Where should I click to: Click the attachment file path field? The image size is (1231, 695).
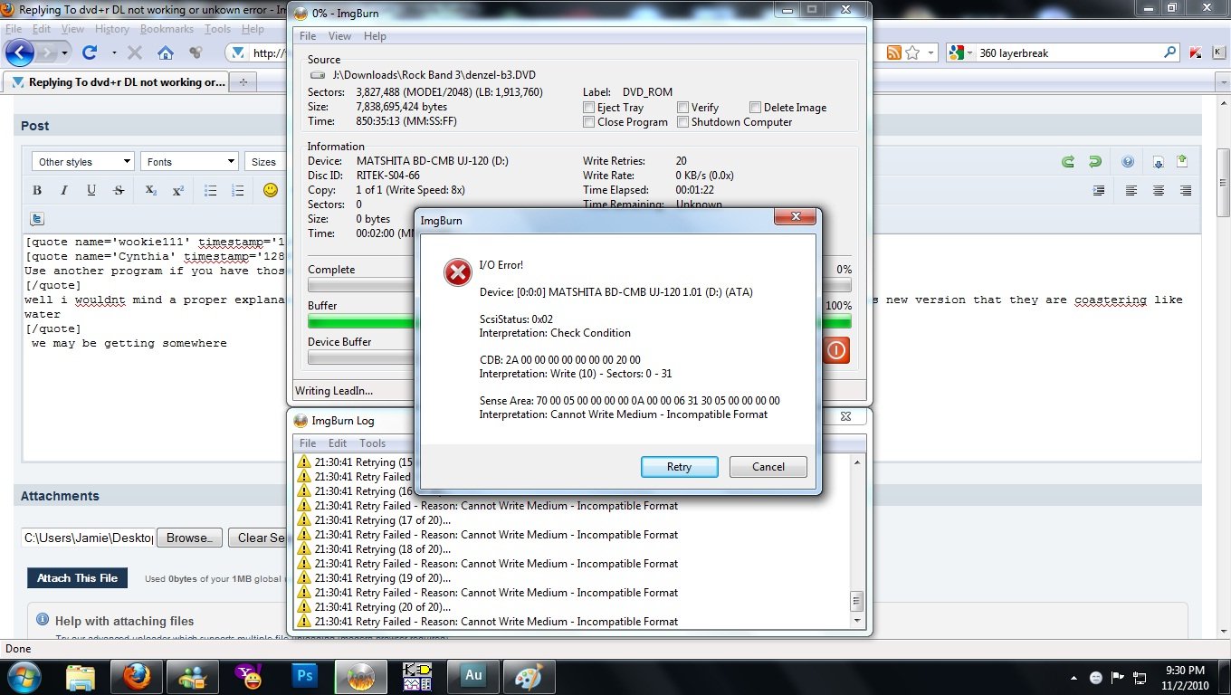coord(87,538)
